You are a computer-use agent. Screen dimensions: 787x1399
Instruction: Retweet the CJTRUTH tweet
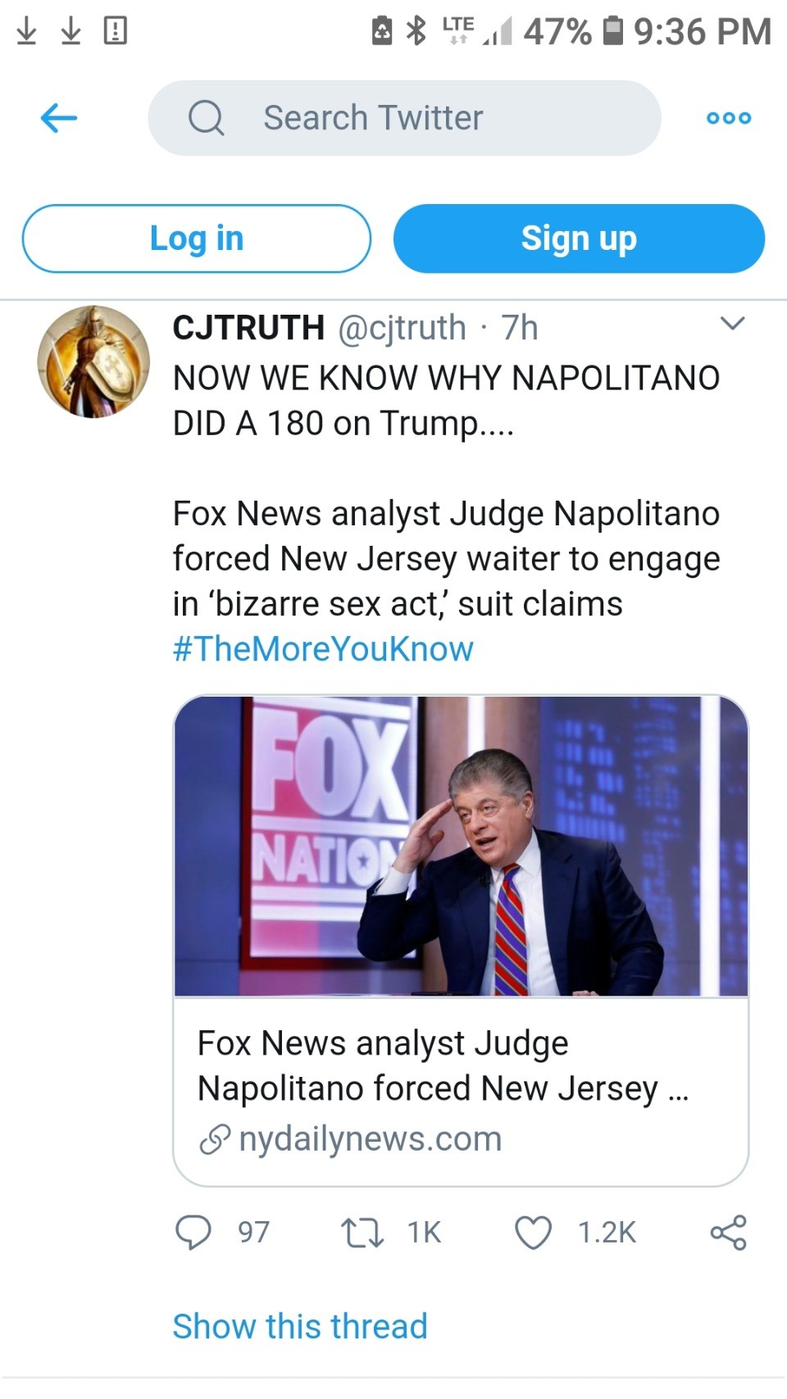362,1232
